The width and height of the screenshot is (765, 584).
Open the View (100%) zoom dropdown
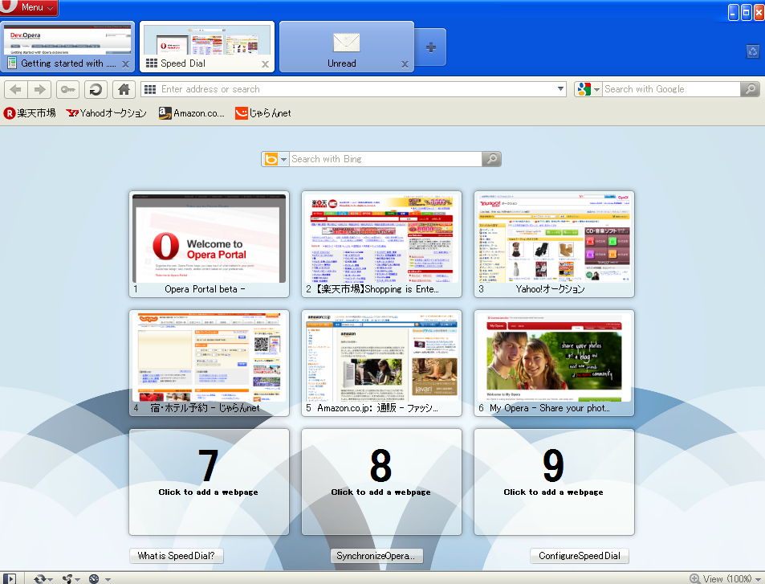coord(730,578)
